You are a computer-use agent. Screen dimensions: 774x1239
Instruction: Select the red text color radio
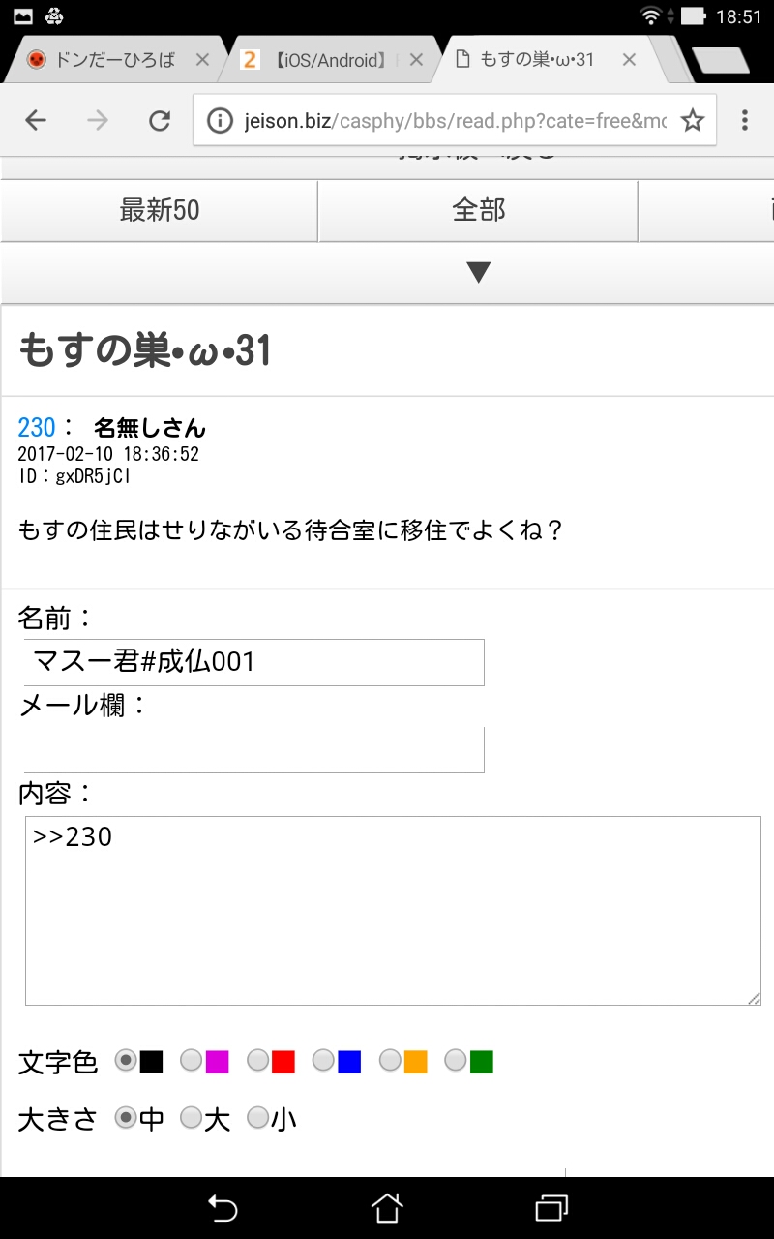click(258, 1061)
